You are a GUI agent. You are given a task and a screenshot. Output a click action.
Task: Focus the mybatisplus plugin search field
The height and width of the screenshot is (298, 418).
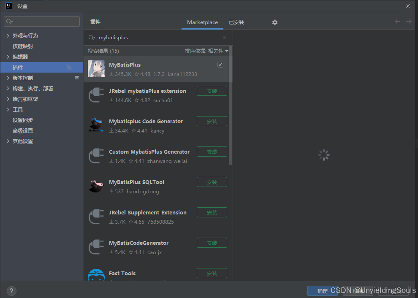click(x=158, y=38)
